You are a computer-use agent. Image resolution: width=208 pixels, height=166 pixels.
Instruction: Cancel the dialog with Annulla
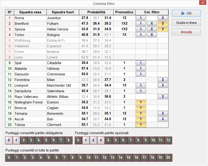[x=186, y=32]
